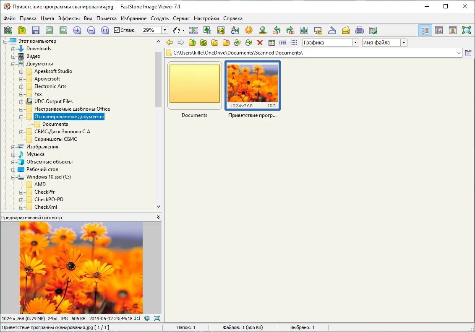Open the settings icon with a green checkmark
The width and height of the screenshot is (475, 332).
click(x=373, y=30)
